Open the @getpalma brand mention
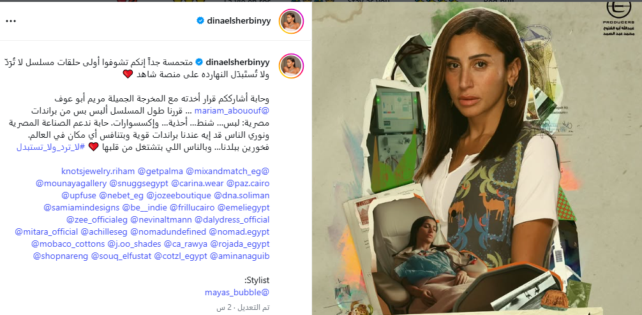The height and width of the screenshot is (315, 642). coord(161,171)
